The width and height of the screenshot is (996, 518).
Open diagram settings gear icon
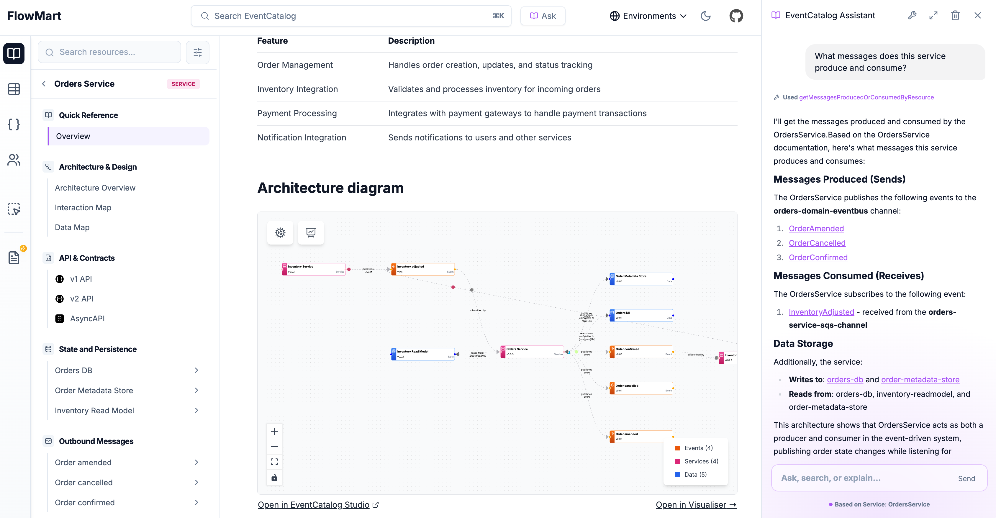tap(280, 233)
